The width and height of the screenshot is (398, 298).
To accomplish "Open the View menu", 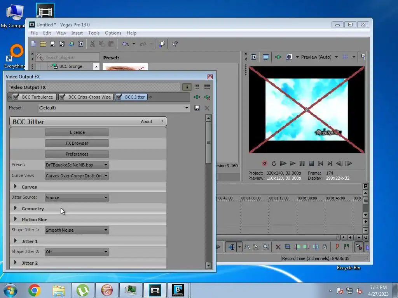I will 61,33.
